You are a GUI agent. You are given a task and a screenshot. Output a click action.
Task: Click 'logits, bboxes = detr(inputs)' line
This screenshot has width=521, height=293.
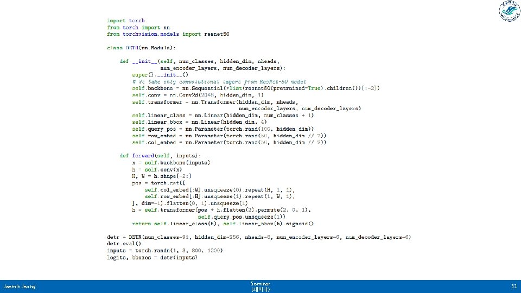tap(152, 257)
